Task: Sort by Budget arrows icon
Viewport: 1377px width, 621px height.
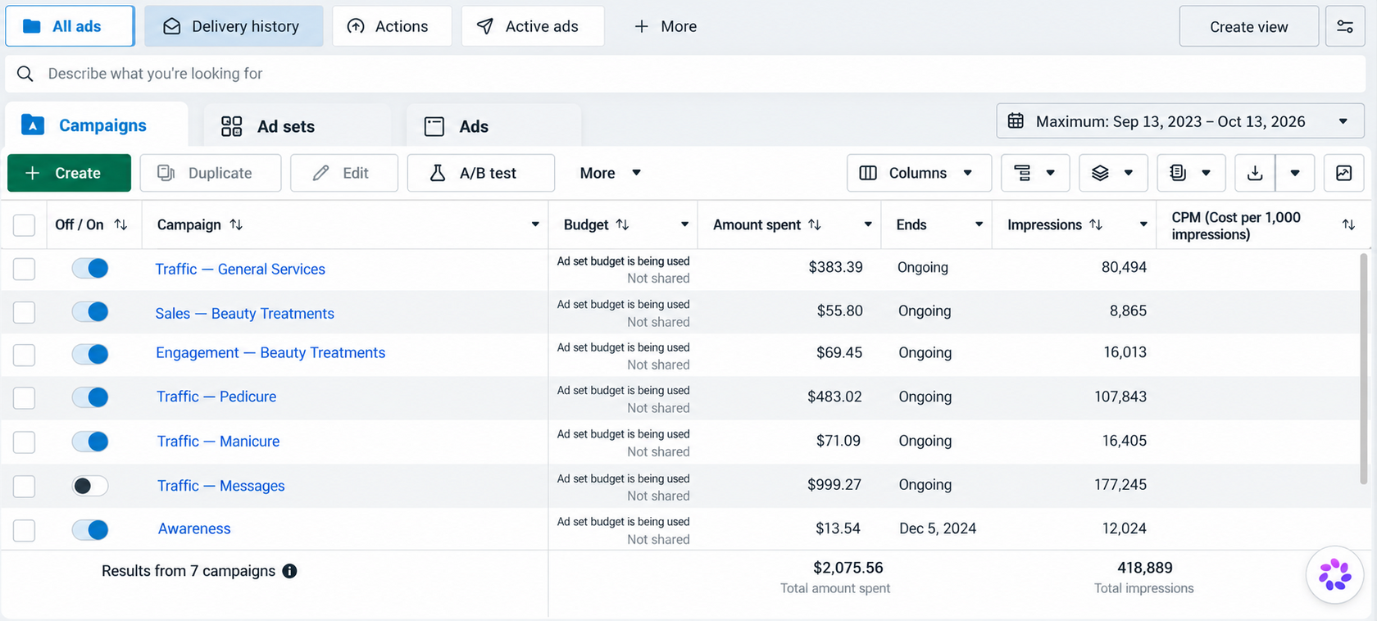Action: click(622, 224)
